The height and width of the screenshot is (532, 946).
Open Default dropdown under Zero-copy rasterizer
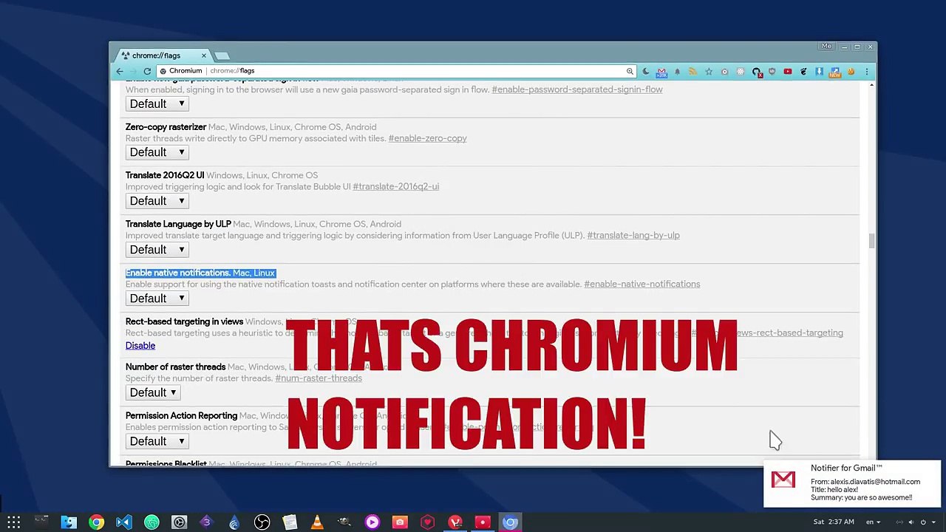coord(157,152)
